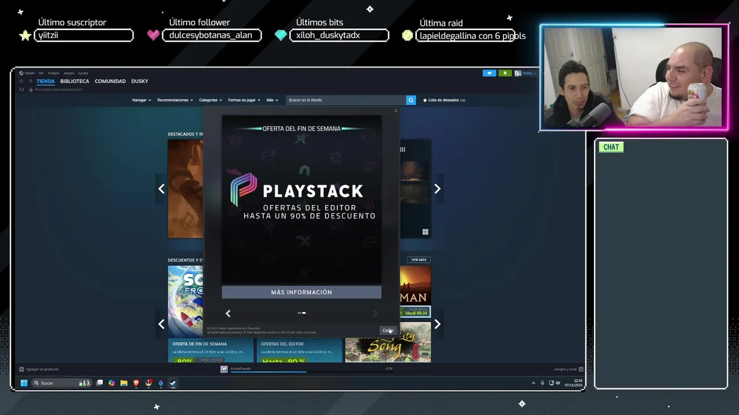Open the Ayuda menu
739x415 pixels.
click(x=83, y=73)
